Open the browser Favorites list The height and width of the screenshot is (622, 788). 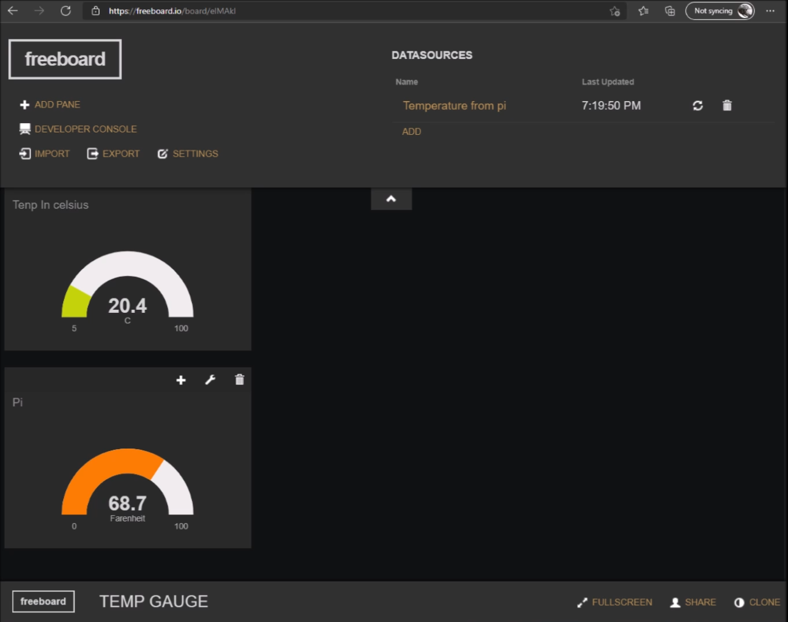(x=643, y=11)
